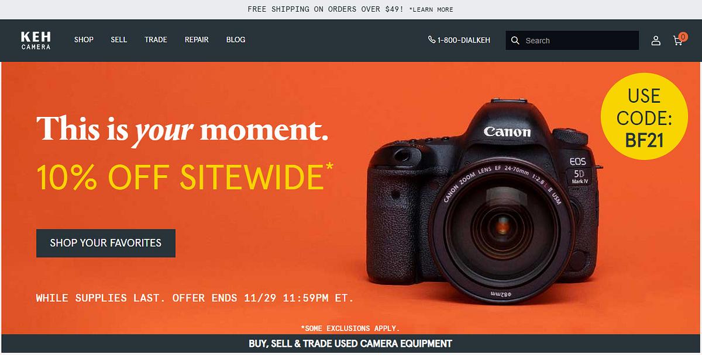
Task: Open the SELL menu item
Action: [119, 40]
